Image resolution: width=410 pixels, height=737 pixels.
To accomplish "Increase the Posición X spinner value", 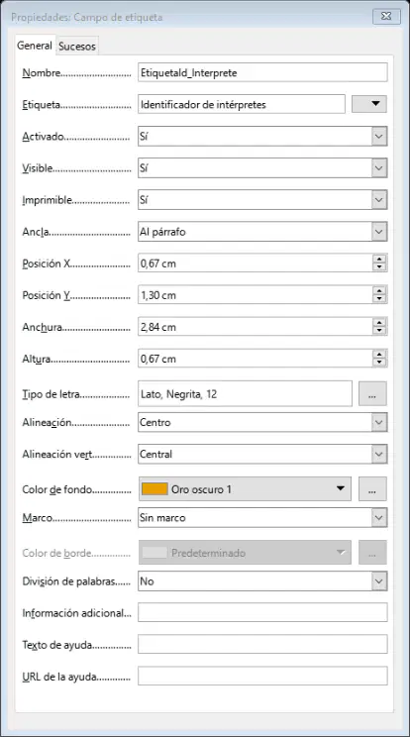I will pyautogui.click(x=379, y=260).
